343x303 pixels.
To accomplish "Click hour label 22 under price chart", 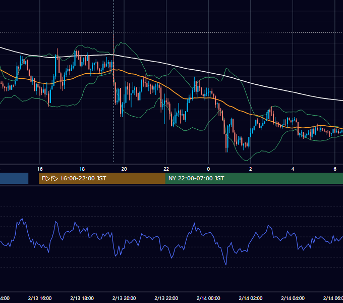I will [166, 169].
